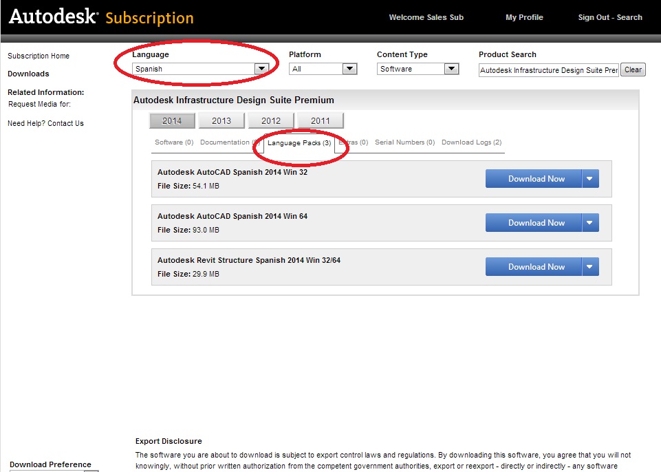Select the 2011 version tab
The image size is (661, 472).
321,120
